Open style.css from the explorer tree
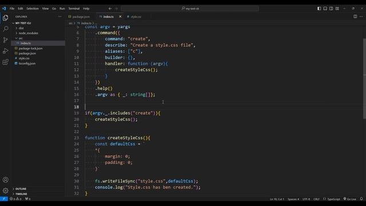This screenshot has width=366, height=206. (24, 58)
